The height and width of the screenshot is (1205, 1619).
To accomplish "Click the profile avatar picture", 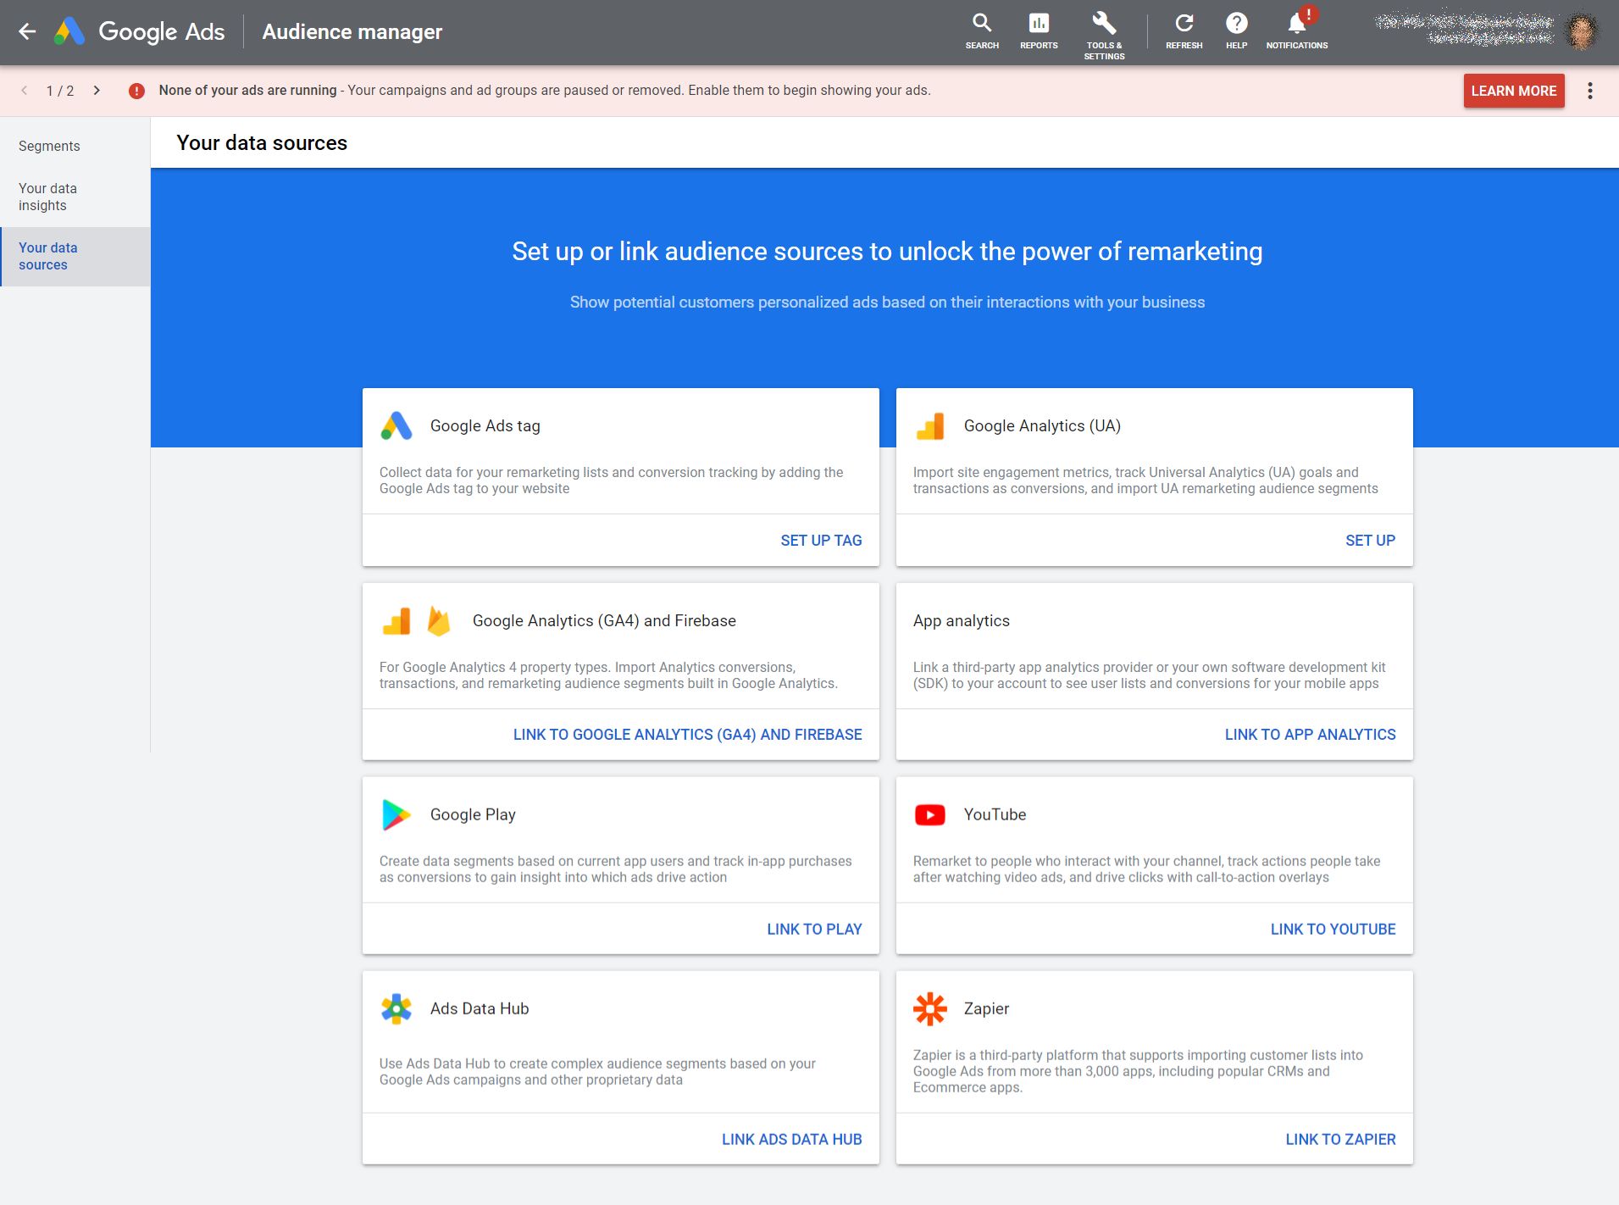I will 1583,31.
